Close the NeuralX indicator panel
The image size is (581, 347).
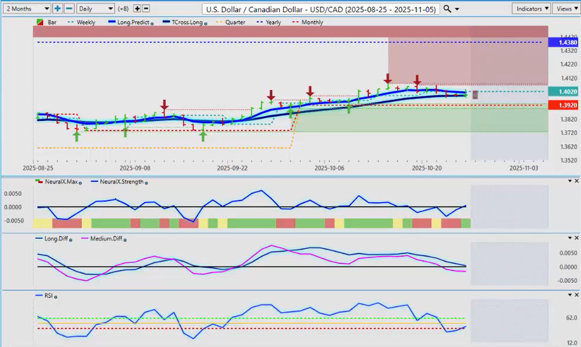(x=576, y=181)
